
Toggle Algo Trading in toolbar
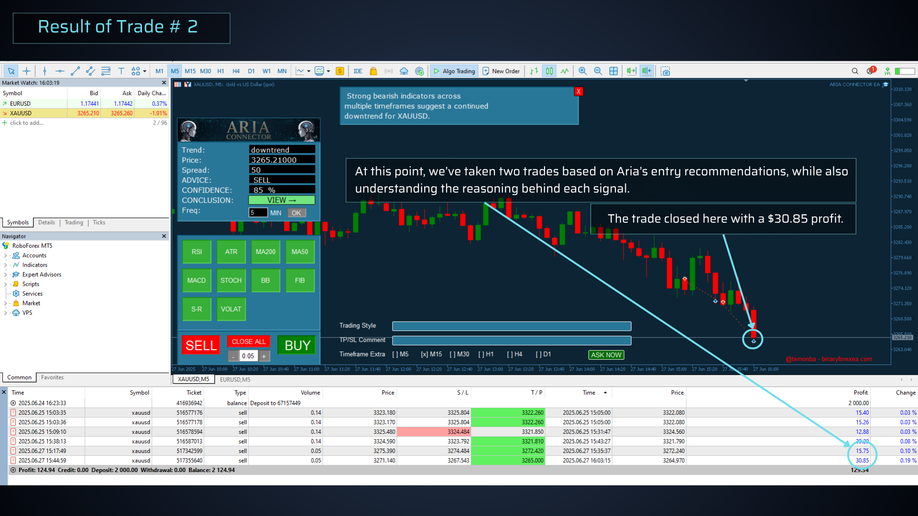[x=454, y=71]
